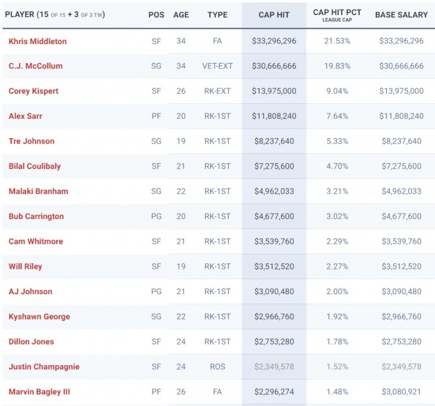Click Kyshawn George's name link
This screenshot has height=406, width=435.
coord(39,317)
